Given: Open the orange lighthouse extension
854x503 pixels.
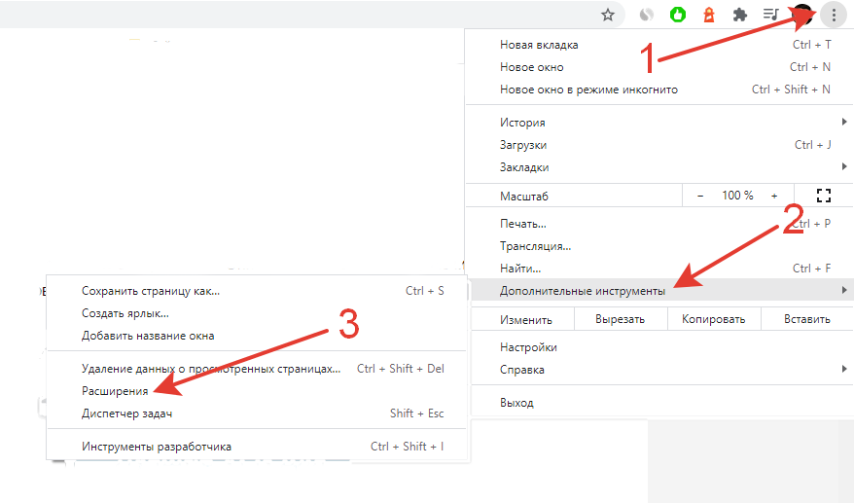Looking at the screenshot, I should (x=709, y=15).
